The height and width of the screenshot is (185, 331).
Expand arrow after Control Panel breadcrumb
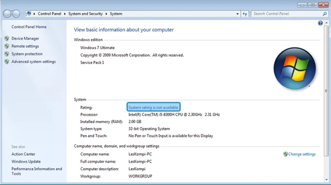coord(65,14)
